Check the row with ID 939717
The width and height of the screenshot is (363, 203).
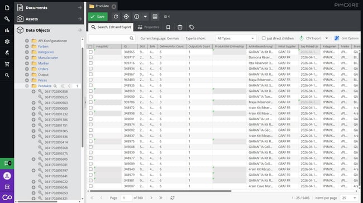[90, 57]
